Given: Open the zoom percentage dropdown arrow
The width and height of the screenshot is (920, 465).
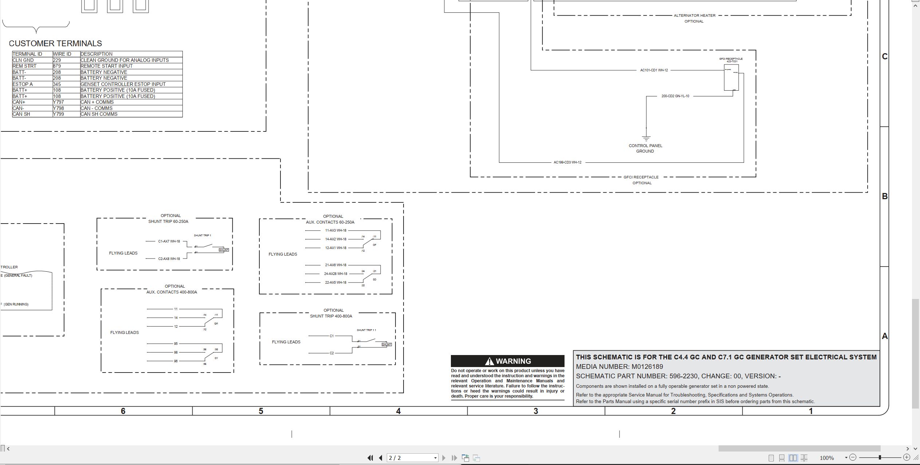Looking at the screenshot, I should point(846,458).
